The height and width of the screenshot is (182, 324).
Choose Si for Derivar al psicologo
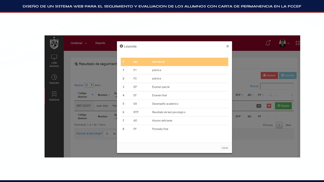pos(107,134)
